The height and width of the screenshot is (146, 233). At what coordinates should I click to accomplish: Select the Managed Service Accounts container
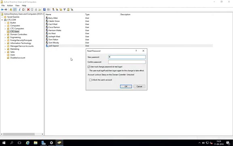[x=22, y=46]
